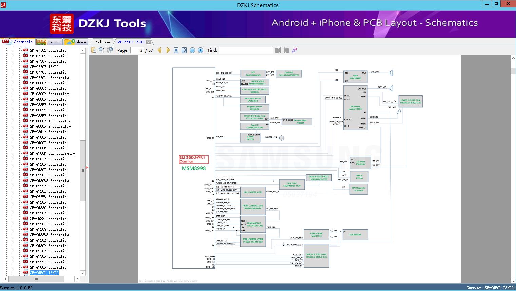Go to the previous page arrow
The height and width of the screenshot is (291, 516).
tap(159, 50)
